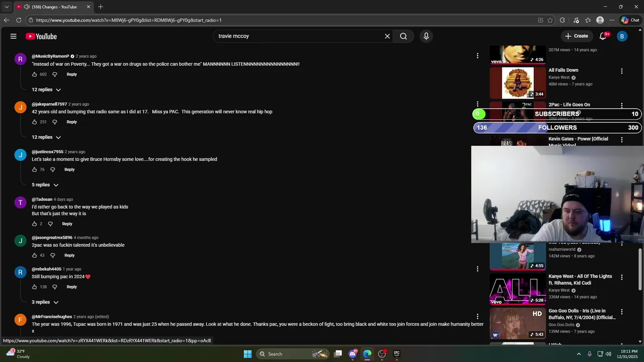This screenshot has width=644, height=362.
Task: Show hidden system tray icons
Action: tap(579, 354)
